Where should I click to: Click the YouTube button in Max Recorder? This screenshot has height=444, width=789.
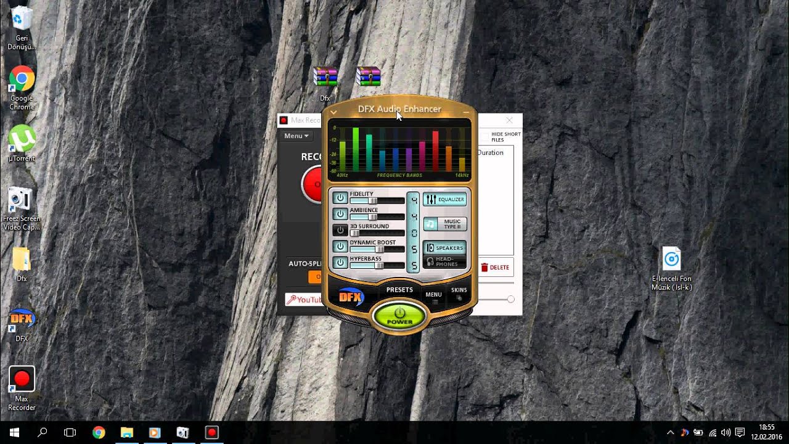point(304,300)
